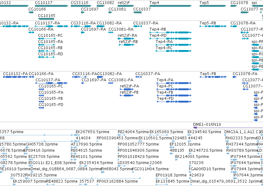Select the CG31697 gene name

pyautogui.click(x=90, y=9)
